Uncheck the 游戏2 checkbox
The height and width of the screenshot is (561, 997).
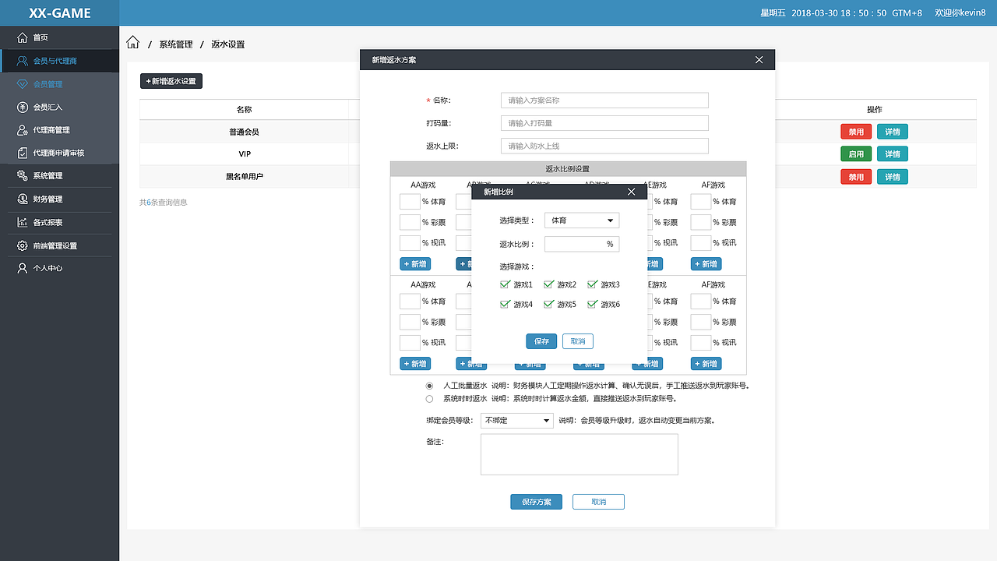tap(548, 284)
